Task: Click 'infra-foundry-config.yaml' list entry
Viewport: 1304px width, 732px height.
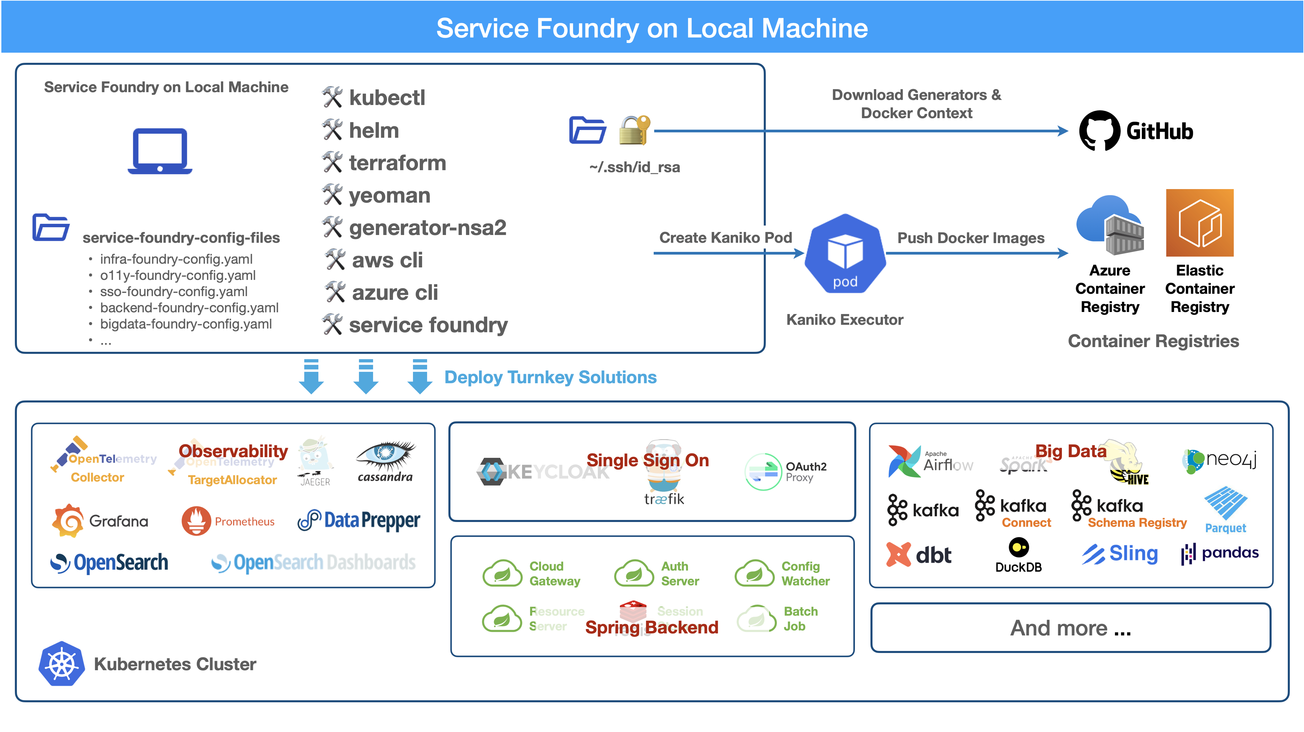Action: (x=176, y=259)
